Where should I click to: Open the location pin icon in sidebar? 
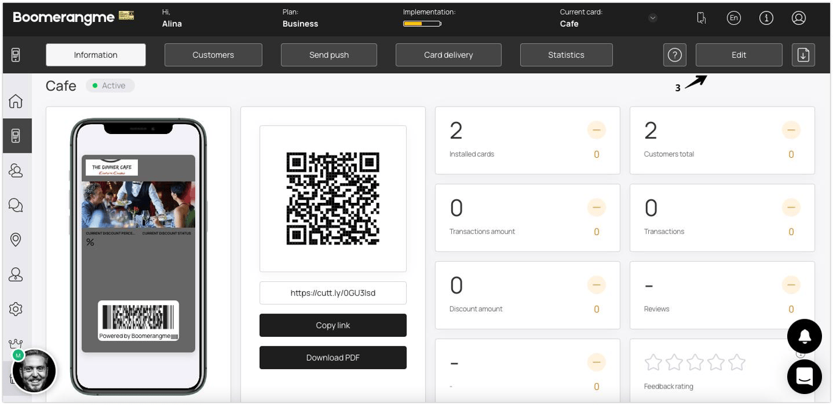point(16,240)
